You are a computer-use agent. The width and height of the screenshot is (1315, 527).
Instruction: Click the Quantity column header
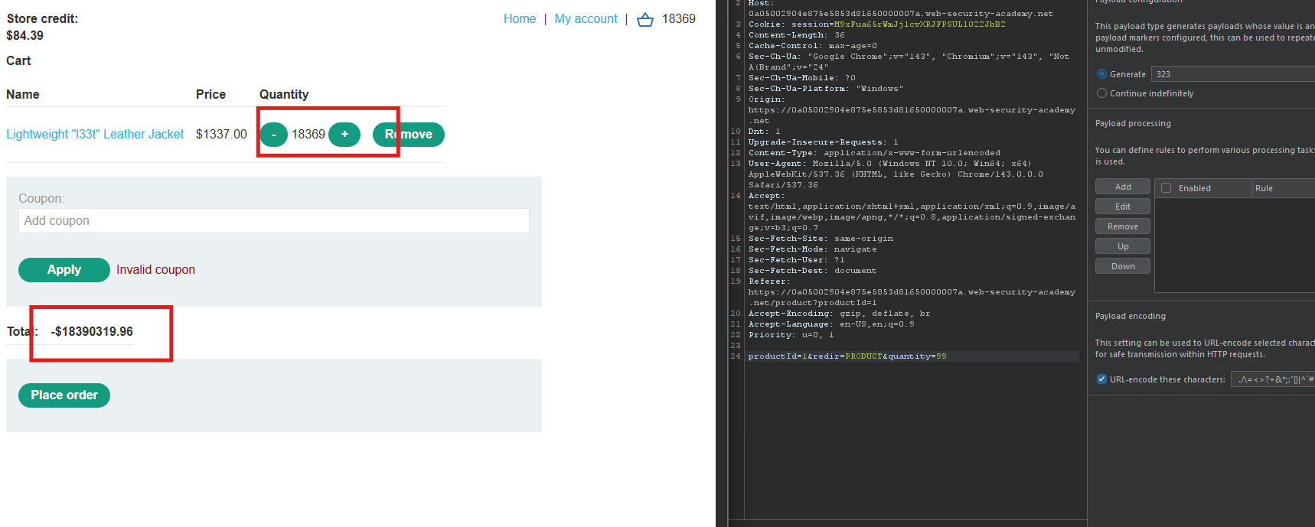284,95
